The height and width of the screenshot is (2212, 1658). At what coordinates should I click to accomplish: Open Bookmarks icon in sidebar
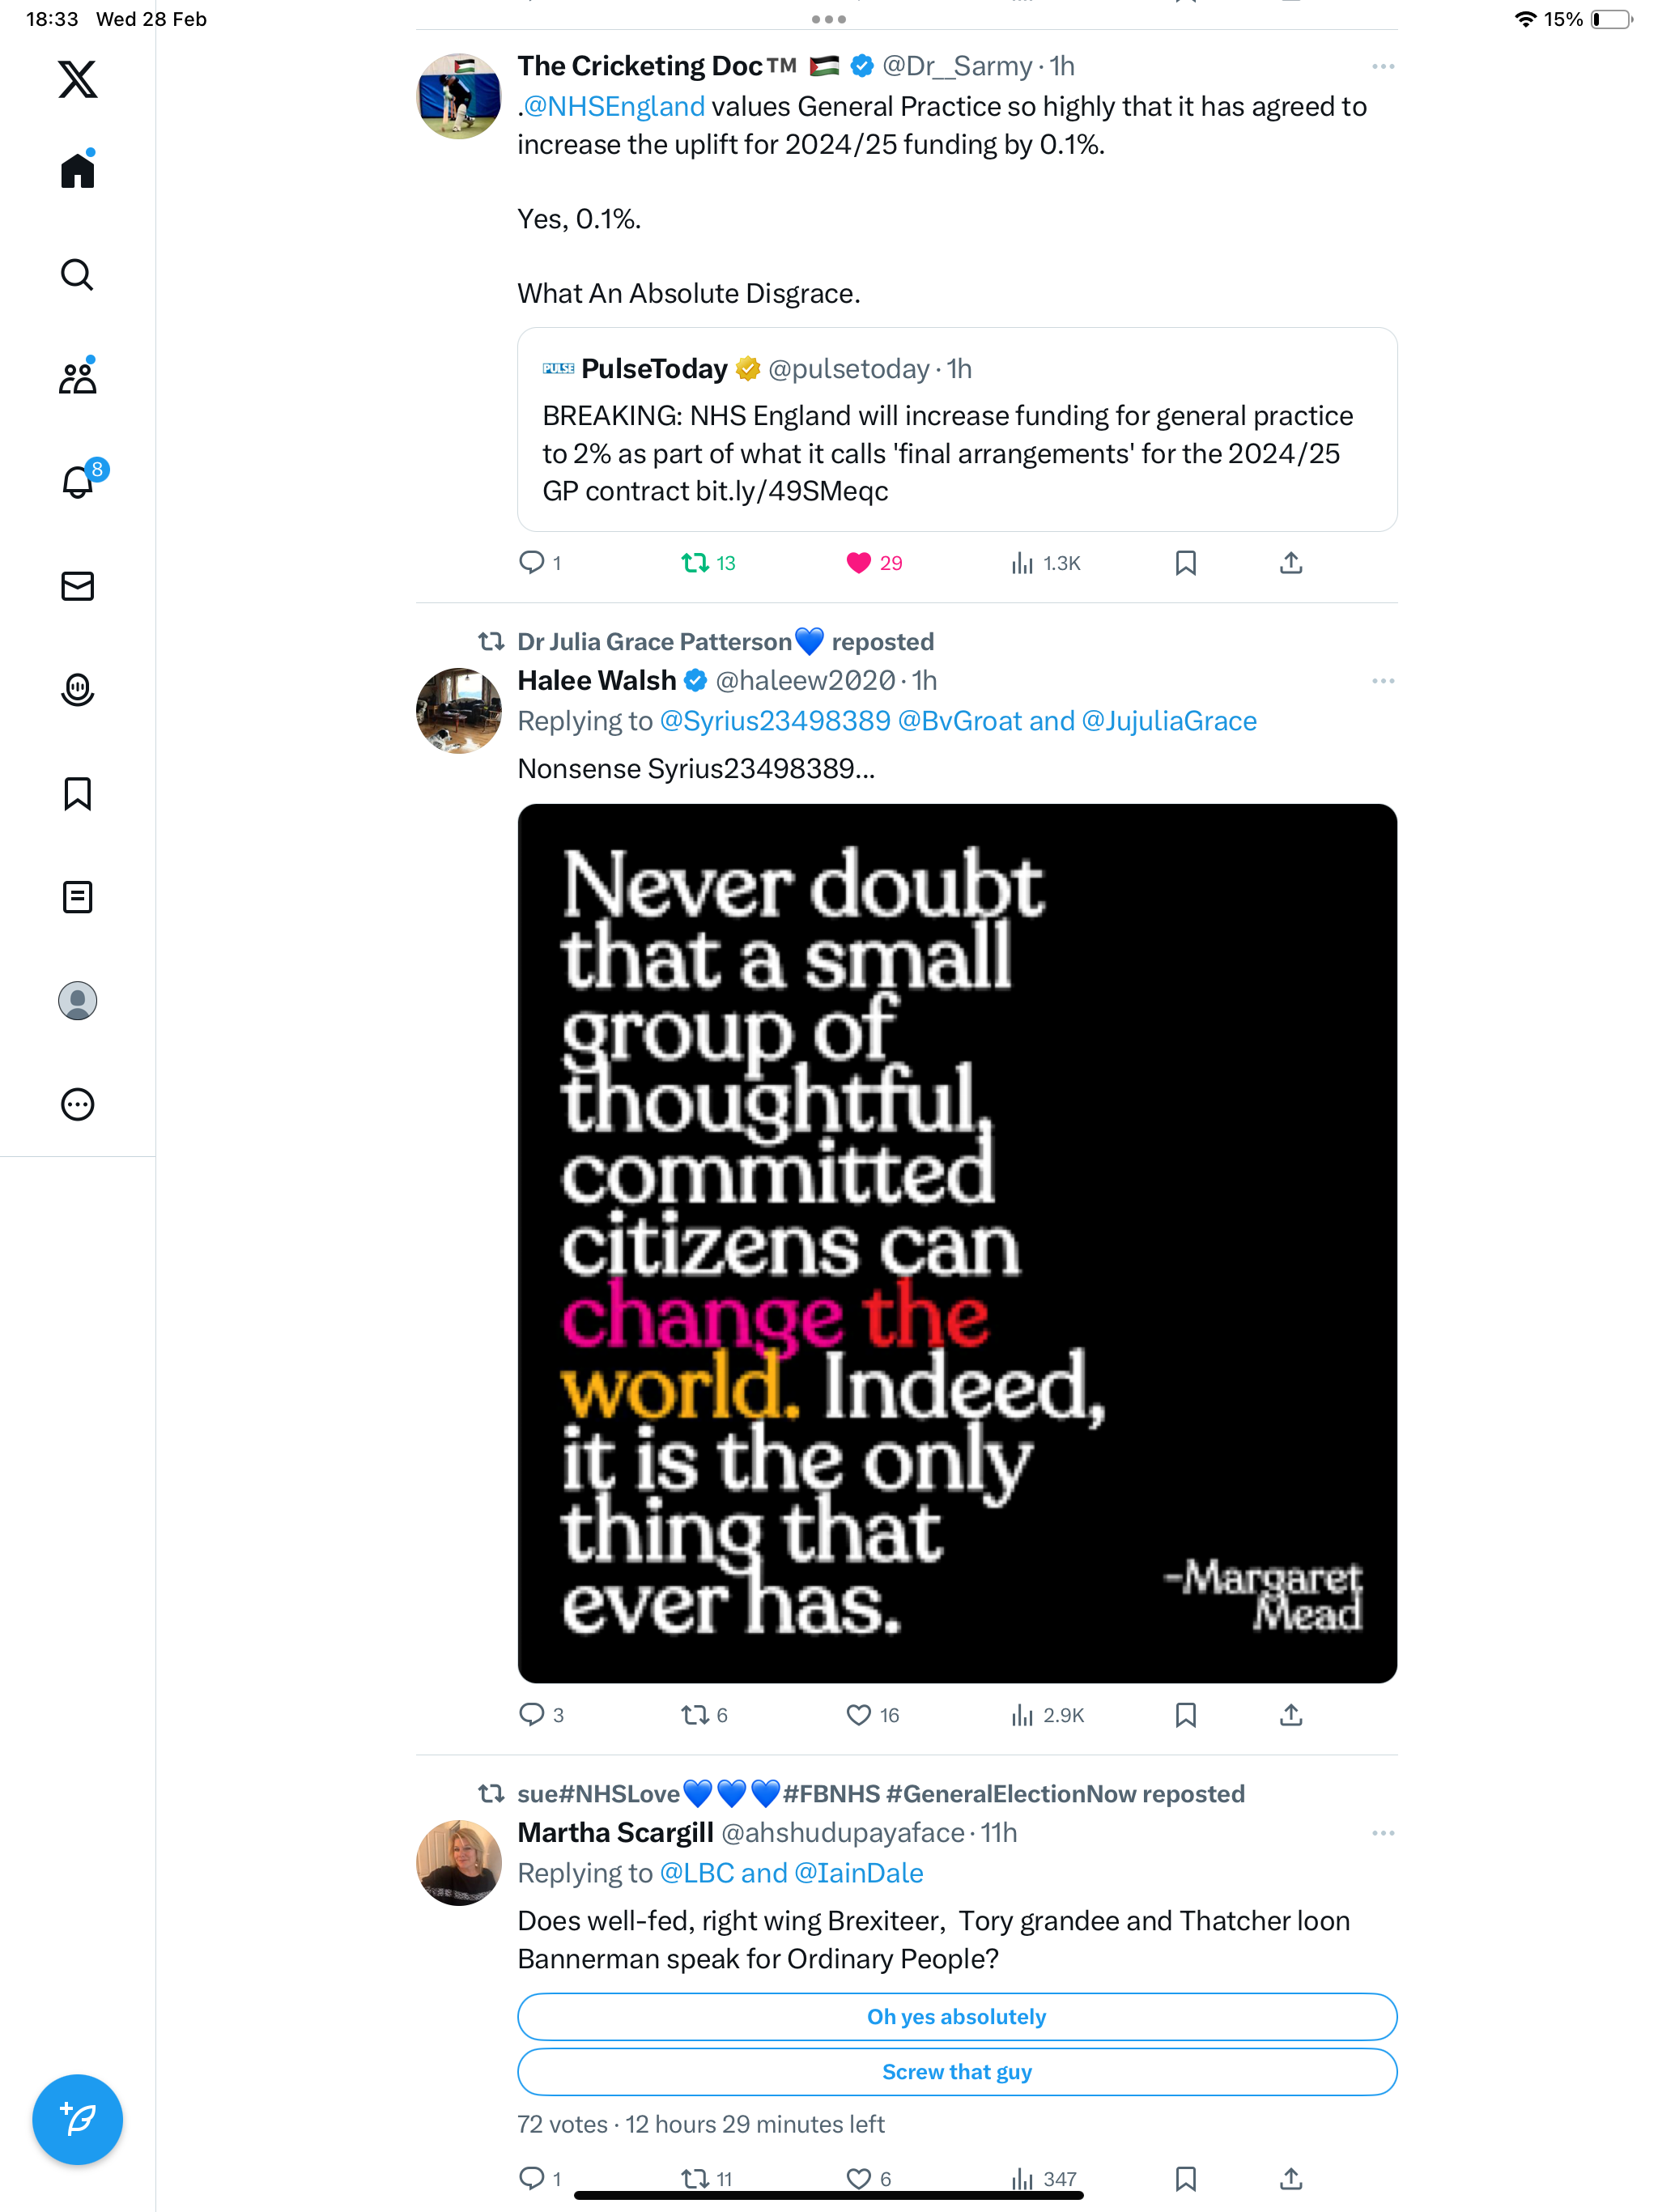(x=77, y=793)
